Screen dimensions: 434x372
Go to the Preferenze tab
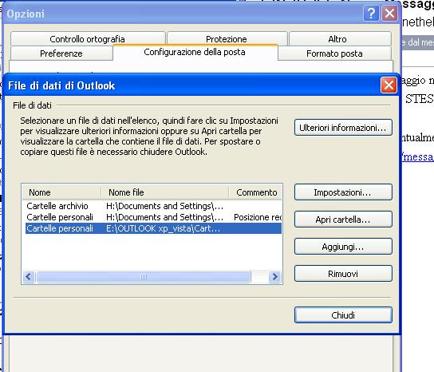(x=61, y=53)
